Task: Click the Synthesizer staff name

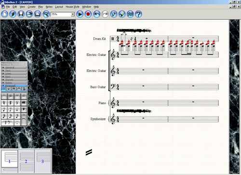Action: 98,119
